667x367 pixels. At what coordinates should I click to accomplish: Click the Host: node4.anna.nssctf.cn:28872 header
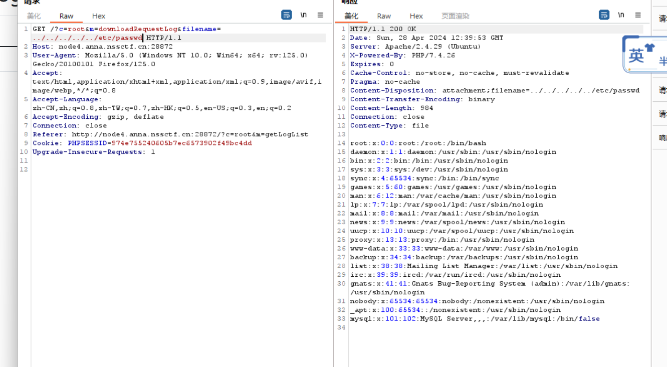pos(103,47)
